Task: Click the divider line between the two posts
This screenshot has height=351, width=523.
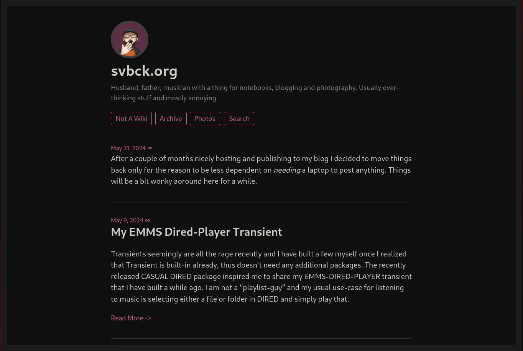Action: coord(261,202)
